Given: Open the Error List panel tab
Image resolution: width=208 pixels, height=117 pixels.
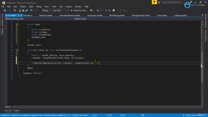Looking at the screenshot, I should pyautogui.click(x=8, y=110).
